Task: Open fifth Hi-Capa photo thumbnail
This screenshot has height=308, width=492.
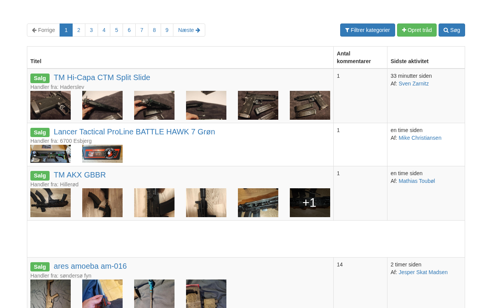Action: tap(258, 105)
